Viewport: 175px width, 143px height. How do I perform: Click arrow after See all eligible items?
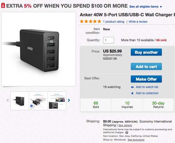pyautogui.click(x=161, y=7)
